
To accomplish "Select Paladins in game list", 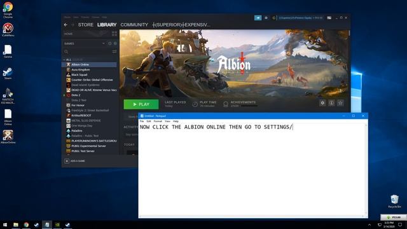I will [x=89, y=130].
